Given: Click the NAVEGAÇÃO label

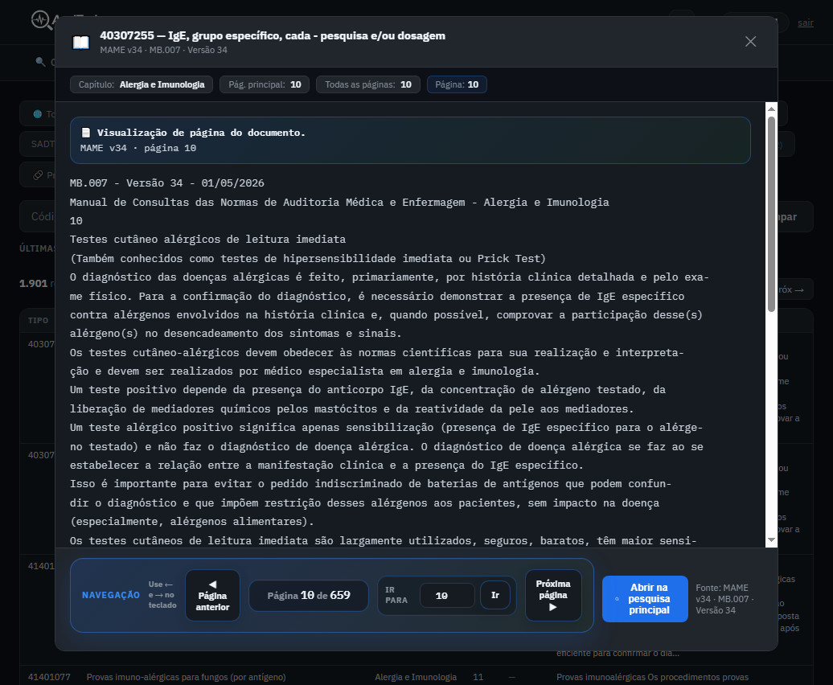Looking at the screenshot, I should (110, 595).
